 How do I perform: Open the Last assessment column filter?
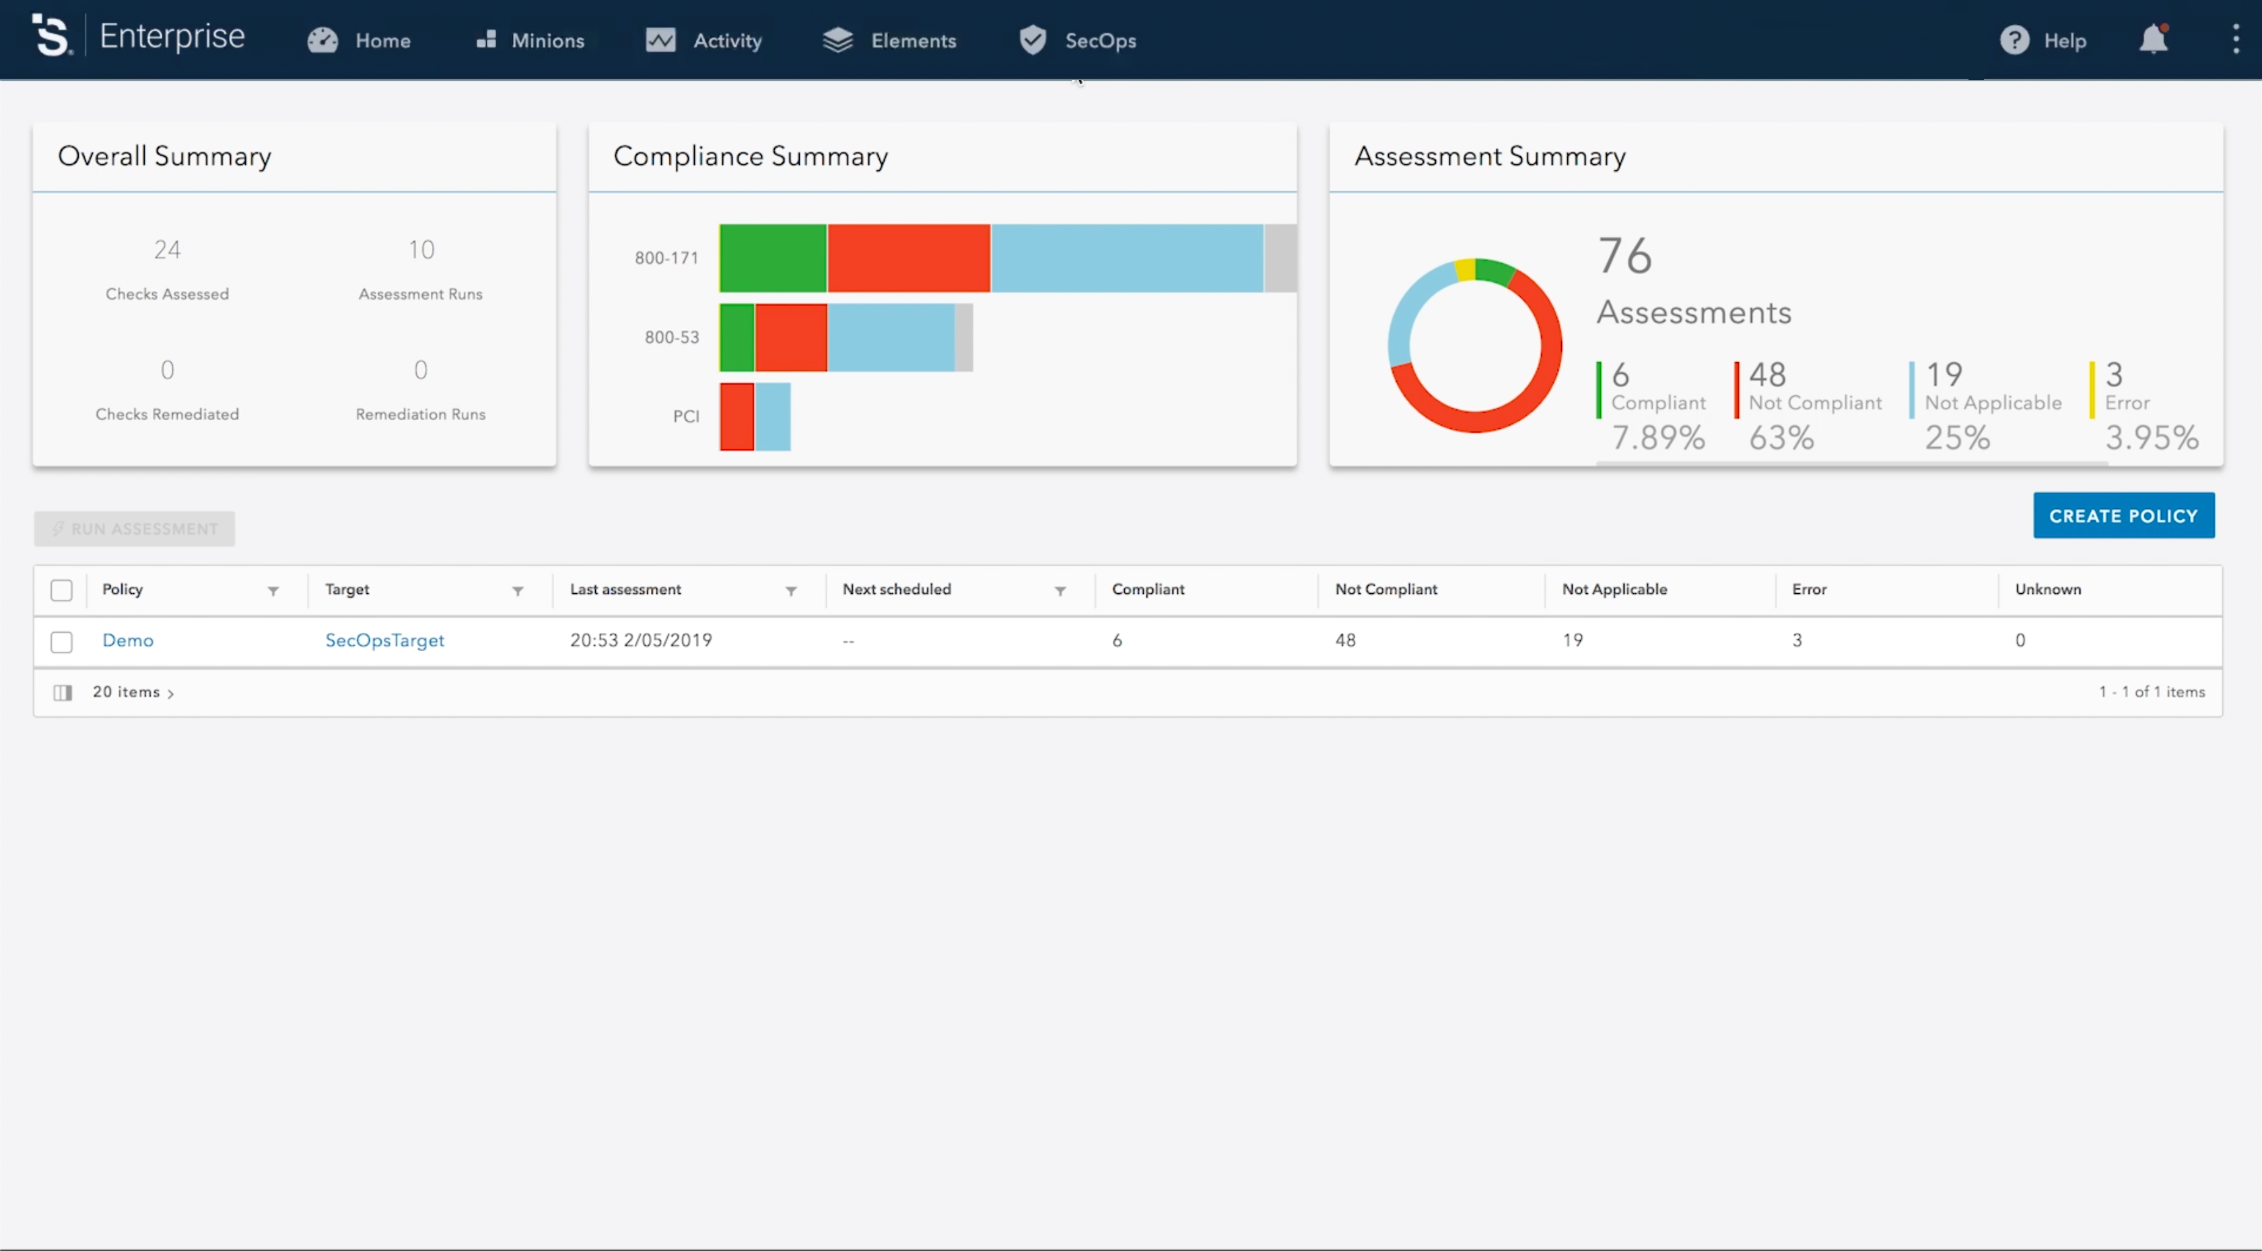(791, 591)
